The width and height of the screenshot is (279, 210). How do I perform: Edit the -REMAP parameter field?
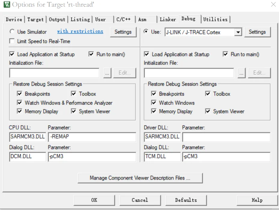92,137
